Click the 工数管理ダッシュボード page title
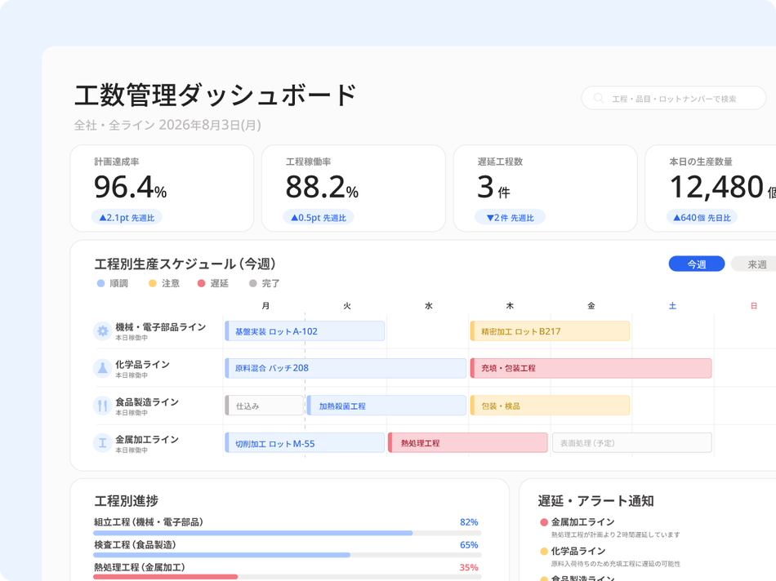The image size is (776, 581). coord(216,95)
